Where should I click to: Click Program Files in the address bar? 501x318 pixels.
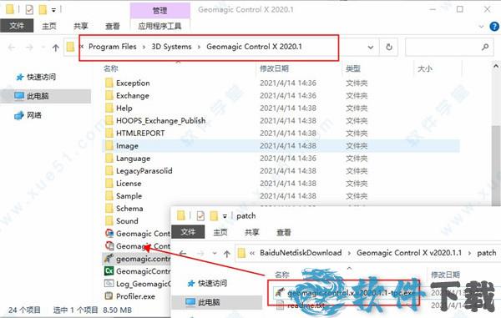[x=113, y=47]
